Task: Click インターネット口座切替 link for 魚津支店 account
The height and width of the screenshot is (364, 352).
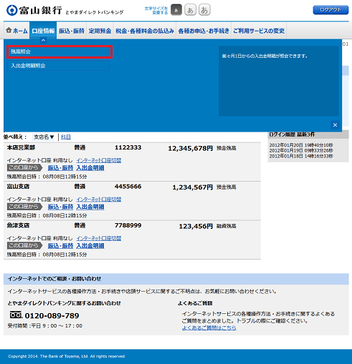Action: 99,238
